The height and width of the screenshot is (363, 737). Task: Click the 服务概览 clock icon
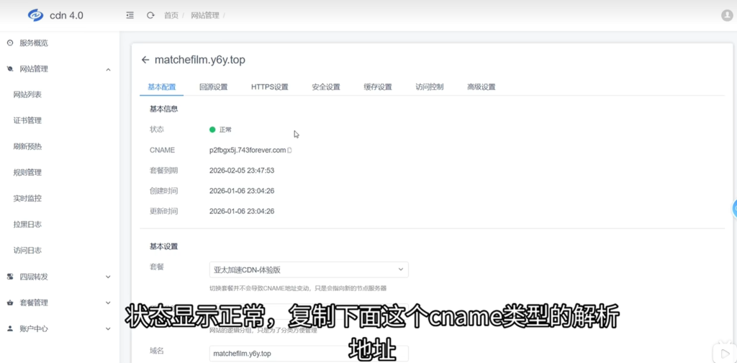10,43
